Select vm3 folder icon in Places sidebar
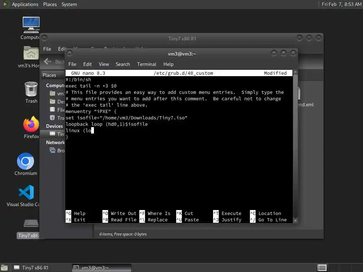This screenshot has width=363, height=272. (x=52, y=93)
